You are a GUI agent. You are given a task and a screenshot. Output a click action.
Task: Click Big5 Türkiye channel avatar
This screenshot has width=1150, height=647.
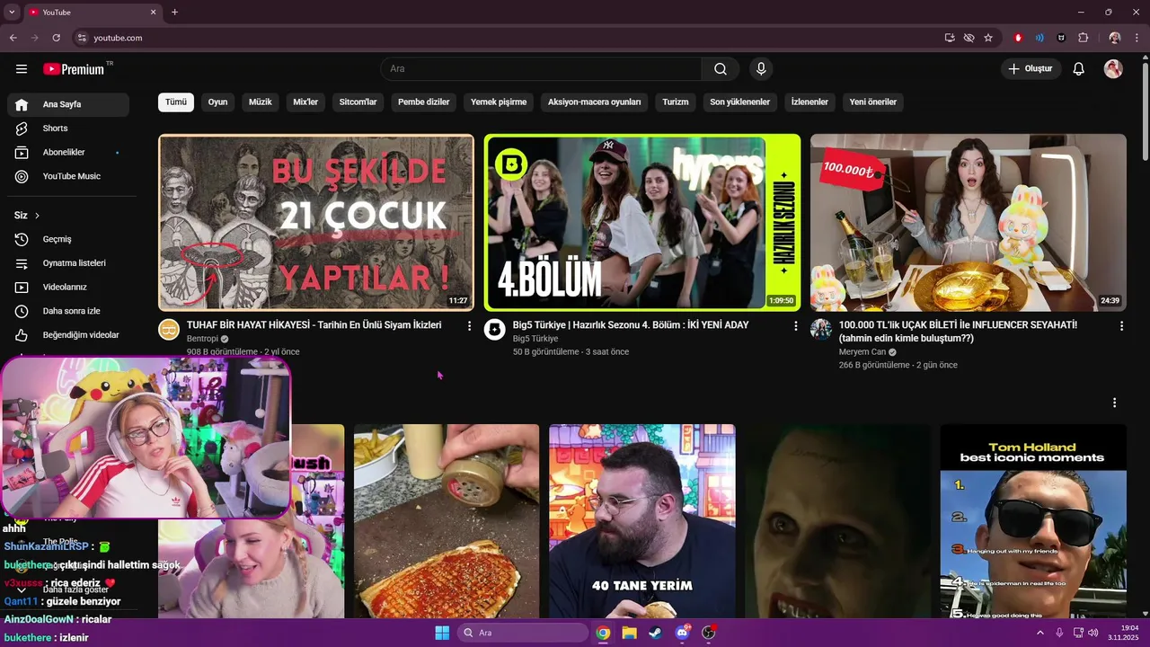coord(495,330)
